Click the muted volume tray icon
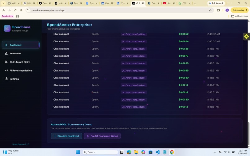 229,152
